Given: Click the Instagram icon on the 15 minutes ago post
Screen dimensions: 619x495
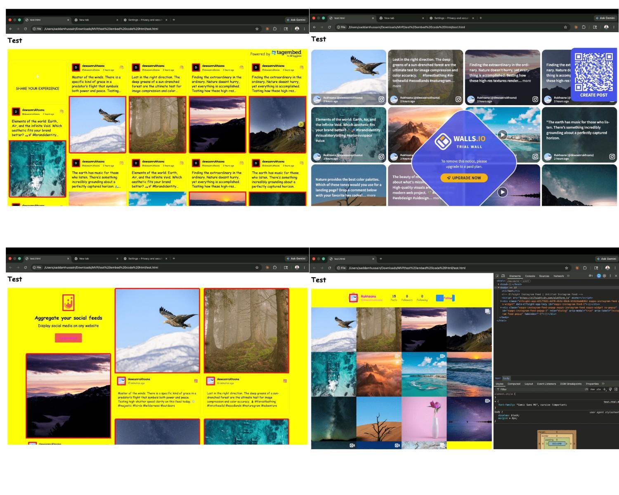Looking at the screenshot, I should coord(196,381).
